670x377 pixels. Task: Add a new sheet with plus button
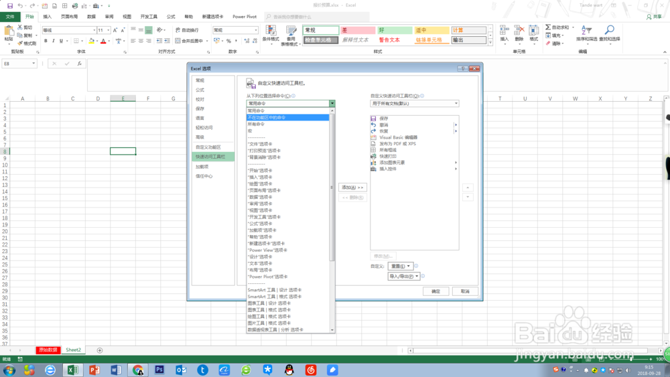[x=100, y=350]
